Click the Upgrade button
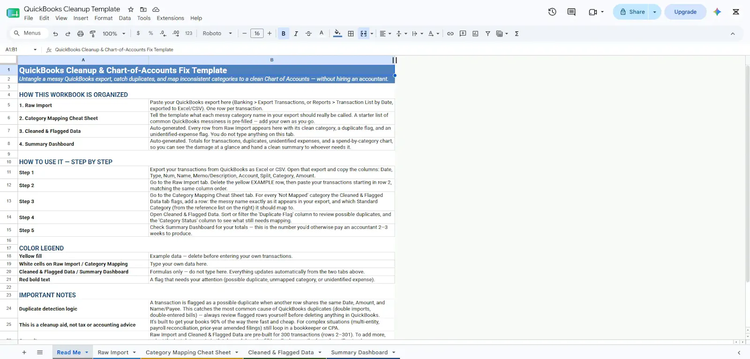The image size is (750, 359). (685, 12)
